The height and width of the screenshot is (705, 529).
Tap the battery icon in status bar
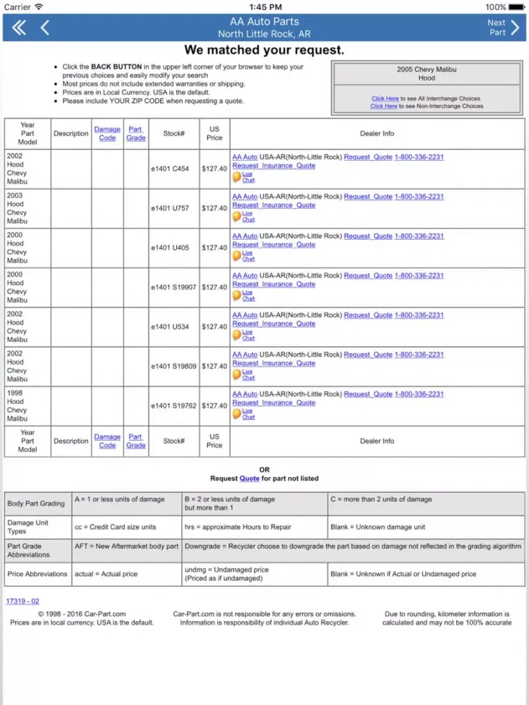(516, 7)
